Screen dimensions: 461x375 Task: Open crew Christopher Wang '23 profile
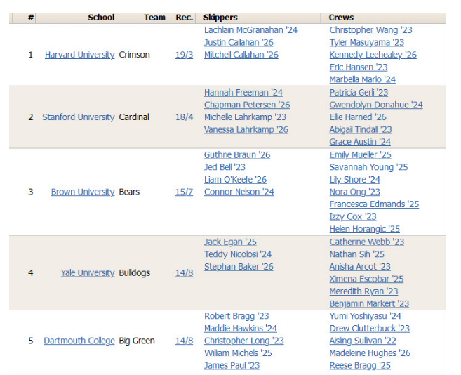tap(370, 30)
